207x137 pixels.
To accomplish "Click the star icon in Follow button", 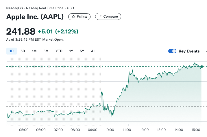I will pyautogui.click(x=73, y=16).
